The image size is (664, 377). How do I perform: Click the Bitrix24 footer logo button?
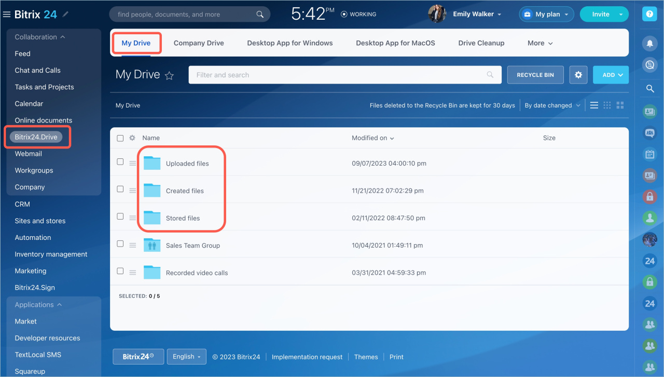point(139,357)
